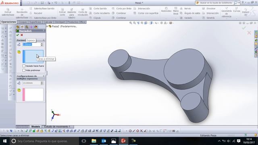The height and width of the screenshot is (145, 258).
Task: Open the Calcular tab
Action: tap(48, 22)
